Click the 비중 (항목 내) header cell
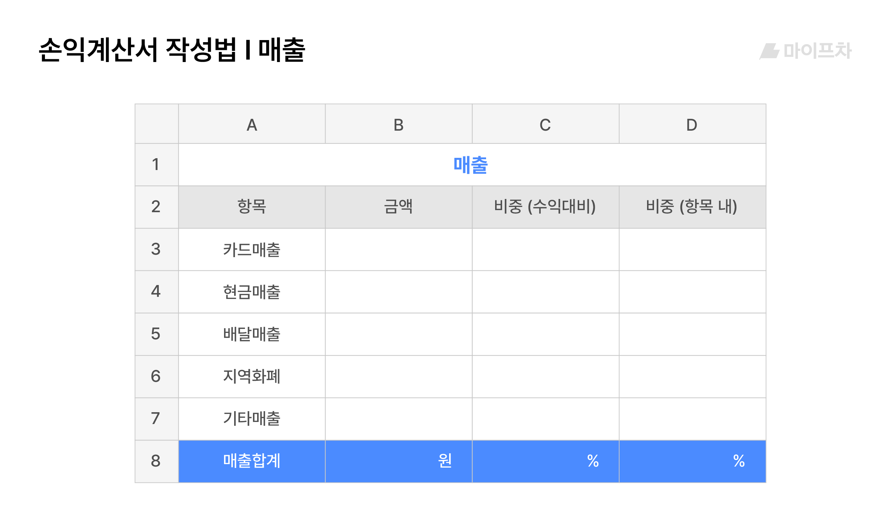 click(x=692, y=207)
